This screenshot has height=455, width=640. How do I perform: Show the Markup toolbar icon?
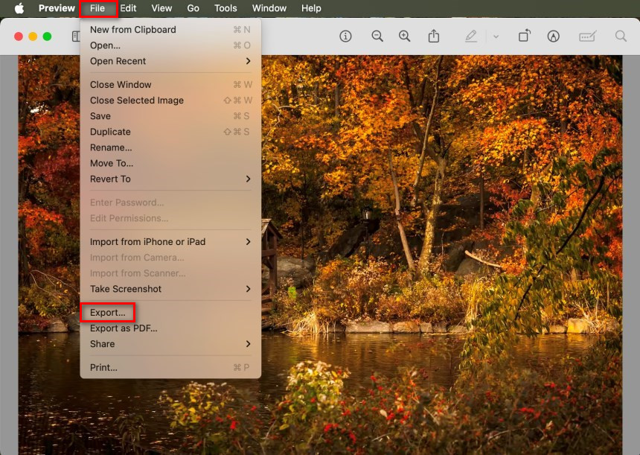point(587,35)
